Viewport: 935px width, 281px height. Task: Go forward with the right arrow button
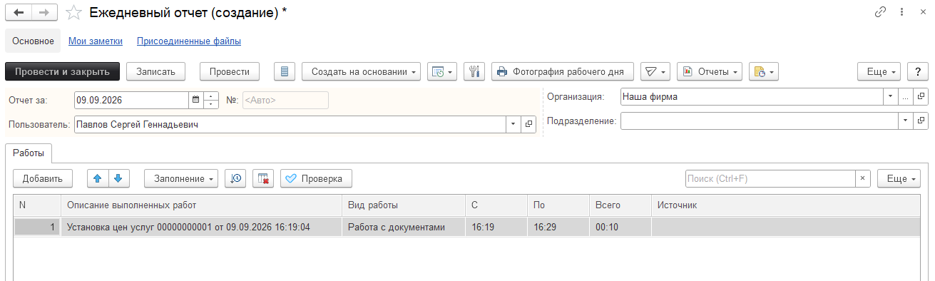(x=44, y=12)
